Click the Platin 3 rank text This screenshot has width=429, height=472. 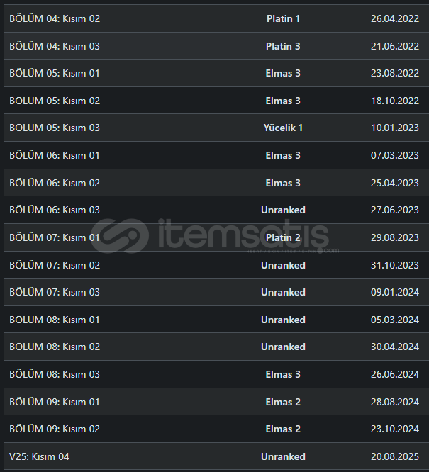tap(283, 46)
